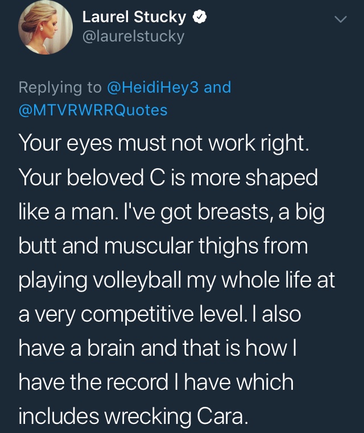
Task: Click the line 'Your beloved C is more shaped'
Action: pos(168,178)
